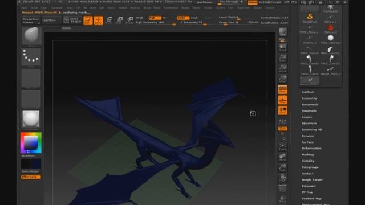365x205 pixels.
Task: Select the SimpleBrush tool in the Tool palette
Action: pyautogui.click(x=310, y=18)
